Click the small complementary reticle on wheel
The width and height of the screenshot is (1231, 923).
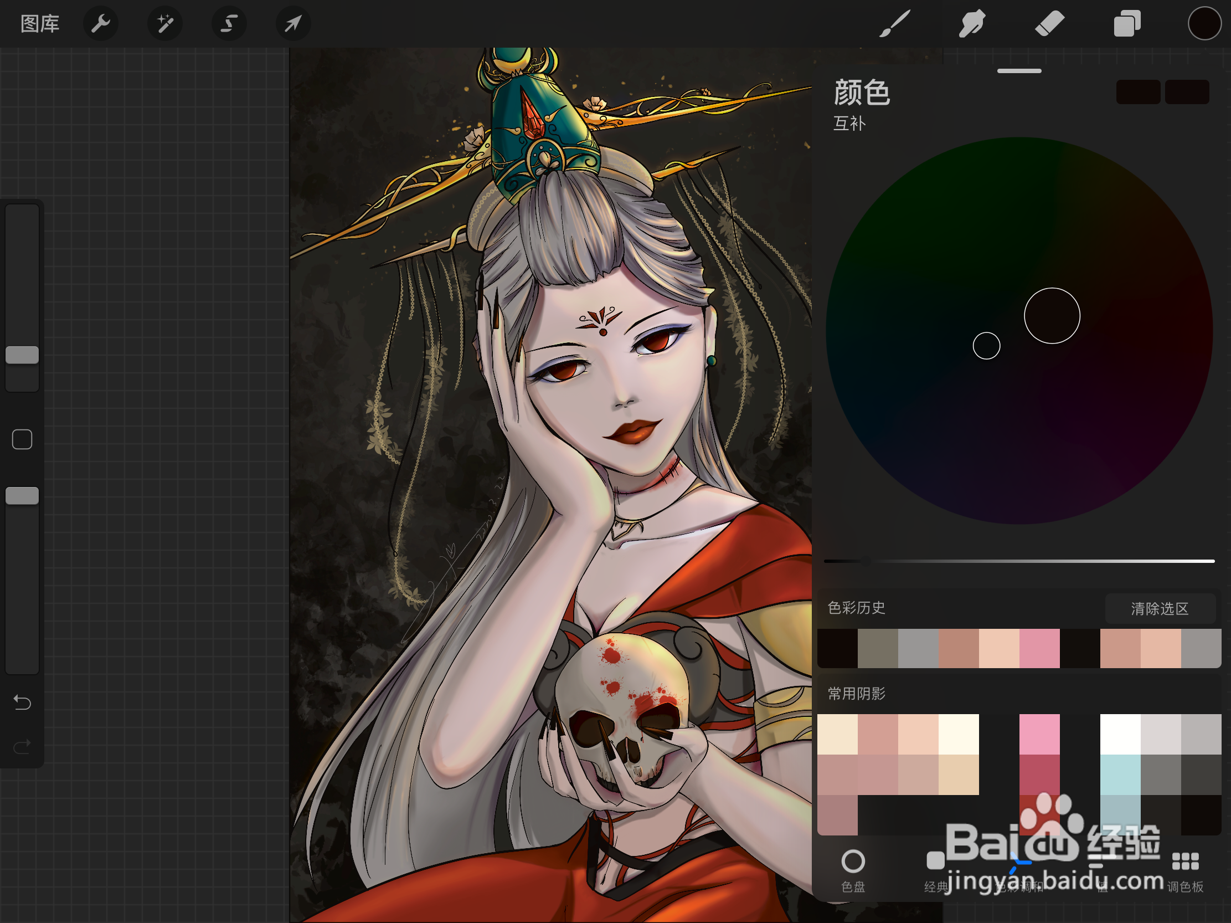[986, 346]
